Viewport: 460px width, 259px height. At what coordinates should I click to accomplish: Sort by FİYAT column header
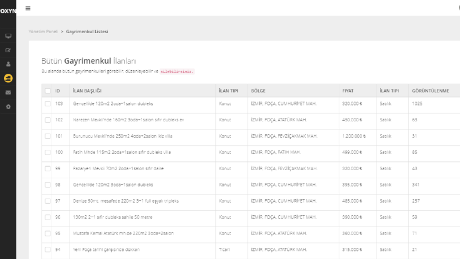point(348,91)
